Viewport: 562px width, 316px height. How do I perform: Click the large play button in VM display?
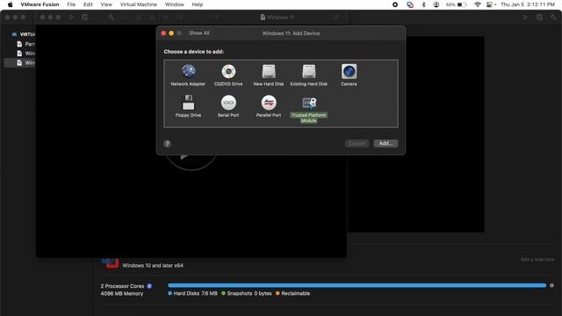click(191, 156)
